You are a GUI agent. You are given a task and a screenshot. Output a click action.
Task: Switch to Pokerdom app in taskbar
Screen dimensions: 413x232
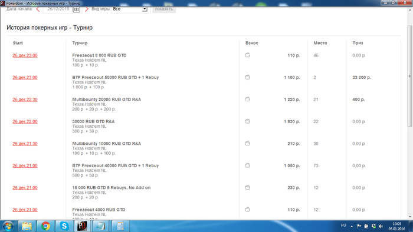coord(82,226)
